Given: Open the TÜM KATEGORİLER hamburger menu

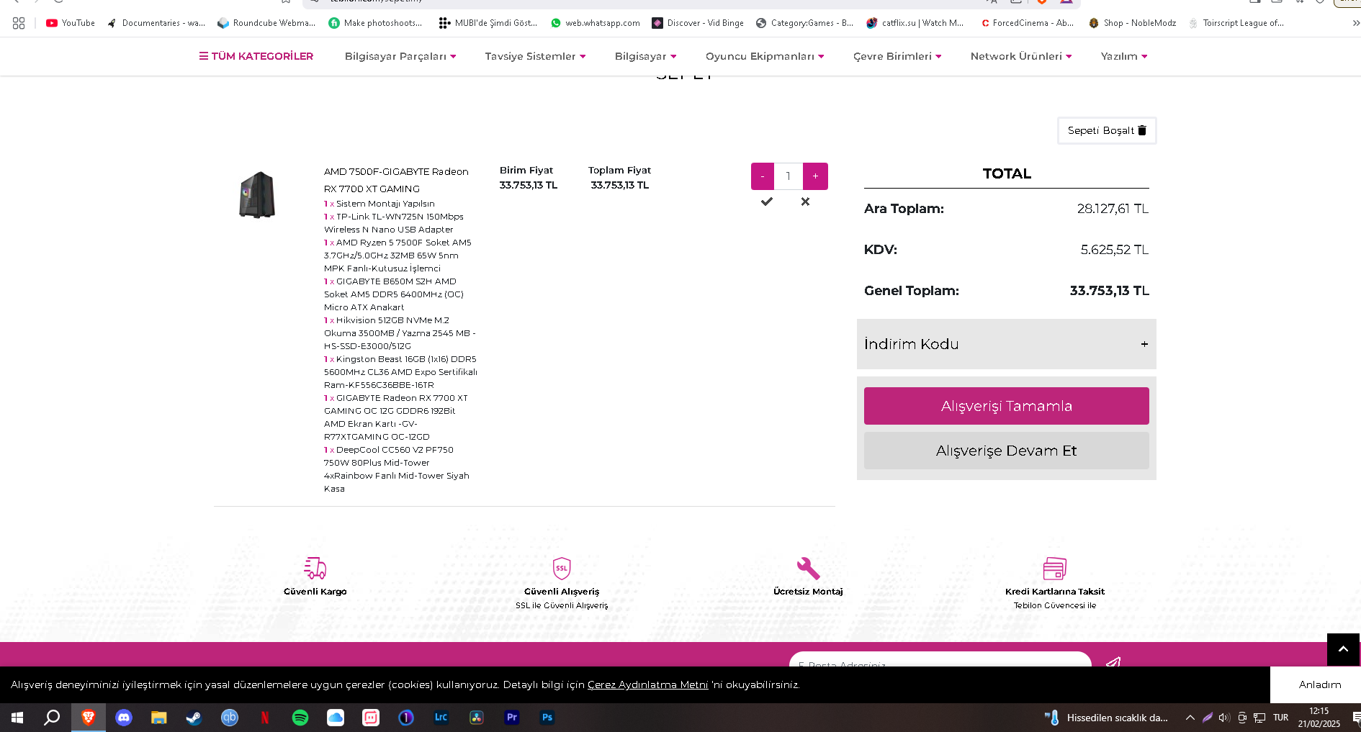Looking at the screenshot, I should click(256, 56).
